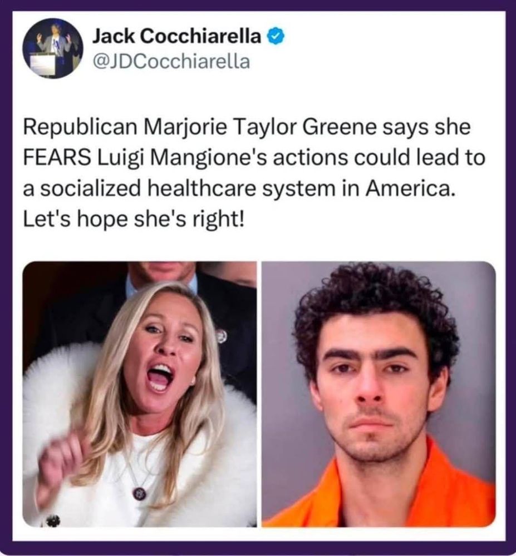Click the sentence "Let's hope she's right!"

[x=134, y=220]
